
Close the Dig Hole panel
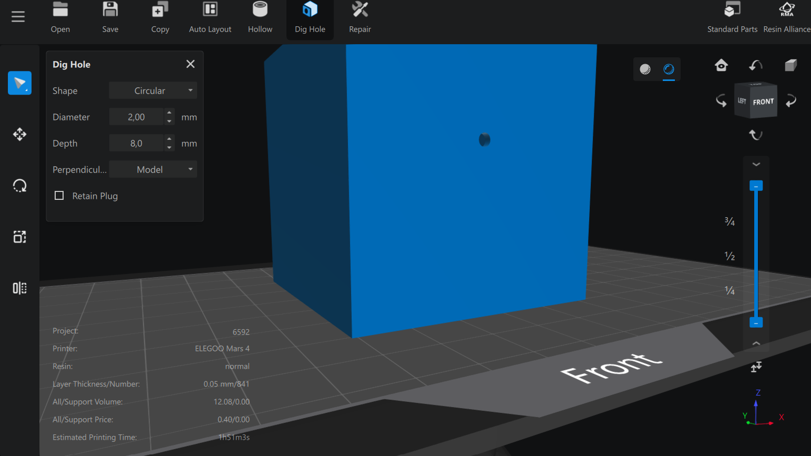point(190,64)
